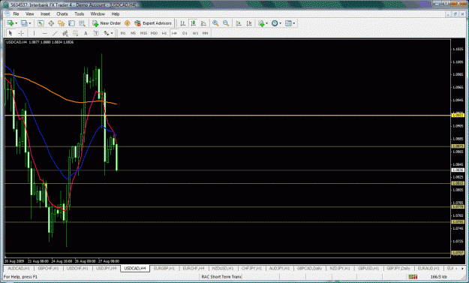Click the Periods clock icon

tap(275, 23)
